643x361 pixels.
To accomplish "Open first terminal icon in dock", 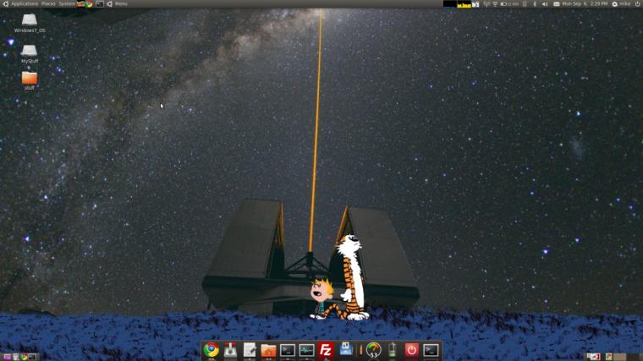I will [x=288, y=350].
